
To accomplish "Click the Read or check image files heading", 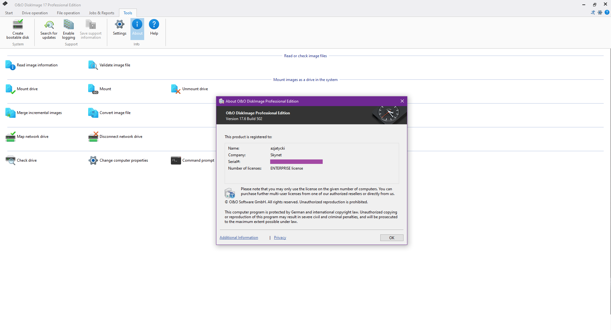I will tap(305, 56).
